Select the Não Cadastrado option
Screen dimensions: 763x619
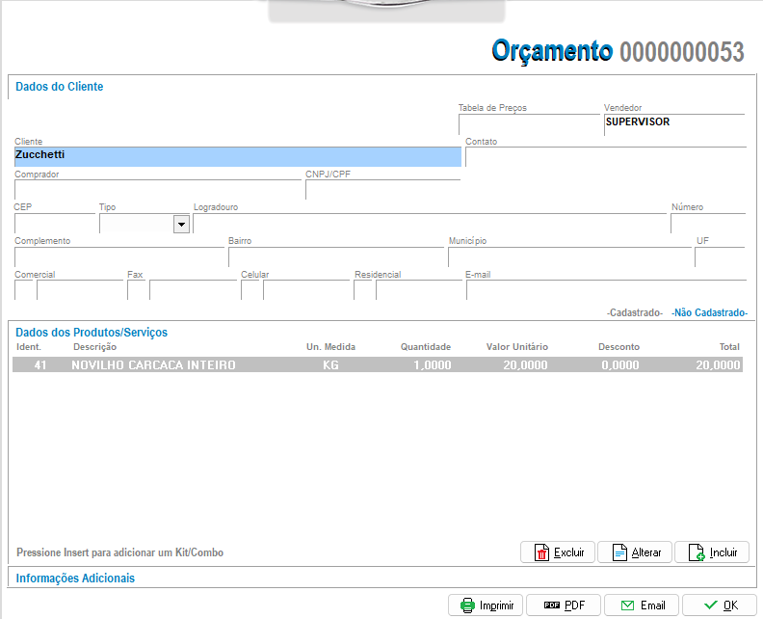(709, 313)
